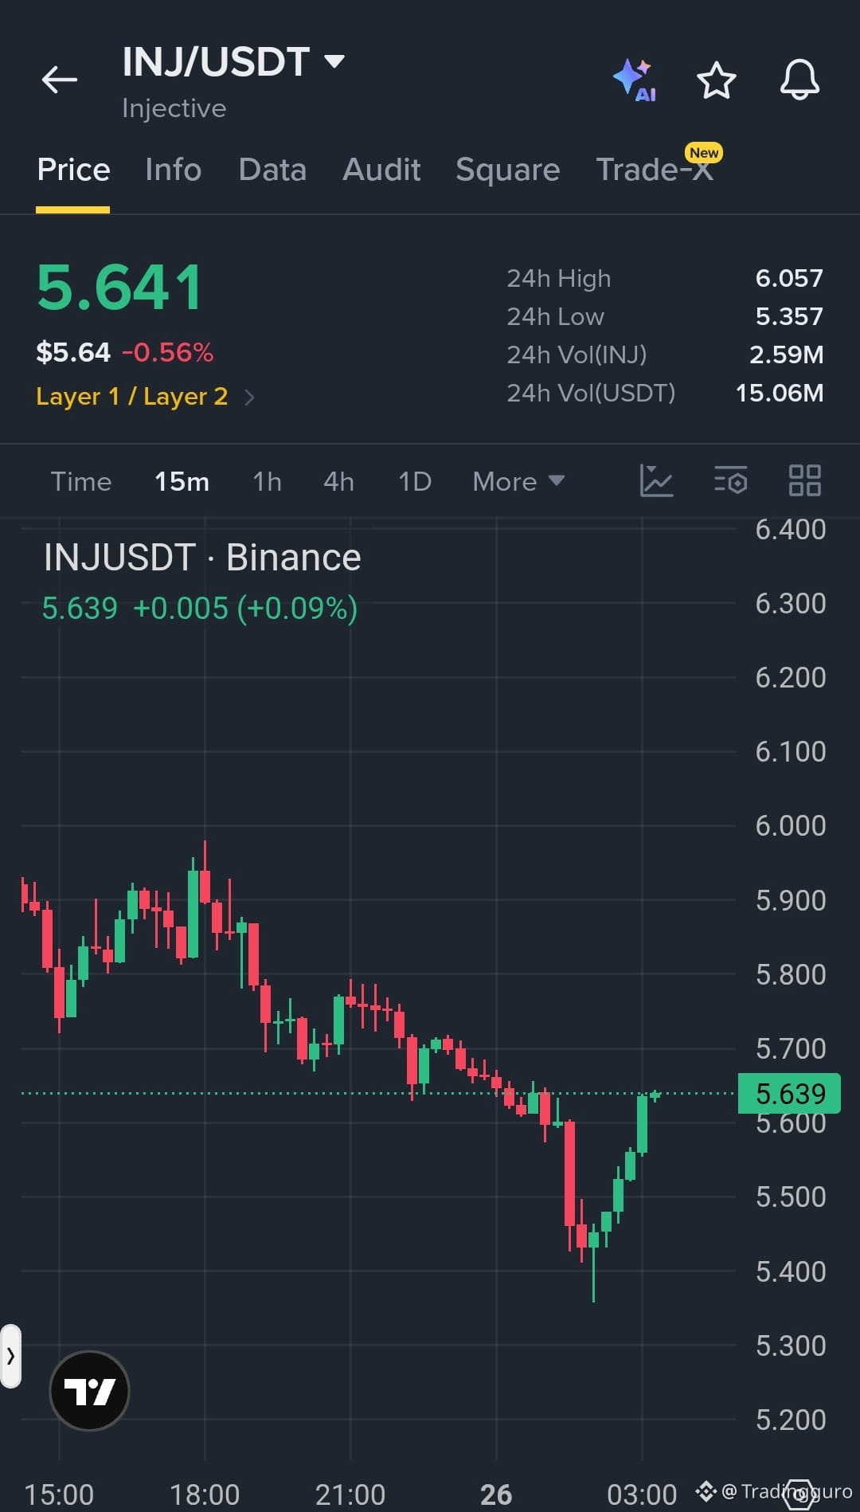
Task: Switch to the Info tab
Action: [174, 170]
